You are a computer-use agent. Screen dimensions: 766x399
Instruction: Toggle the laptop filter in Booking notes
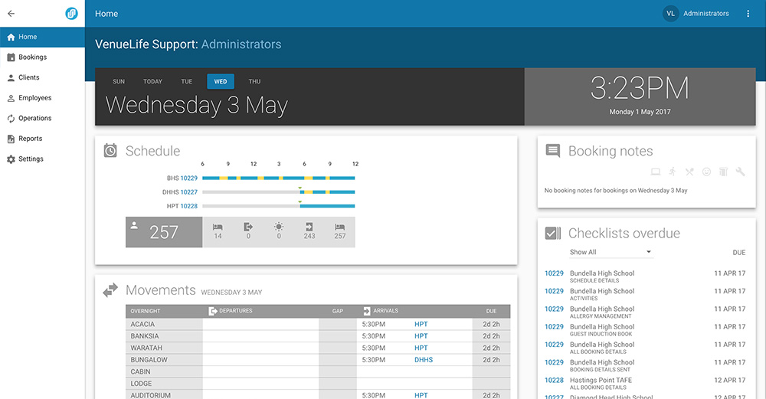[656, 172]
